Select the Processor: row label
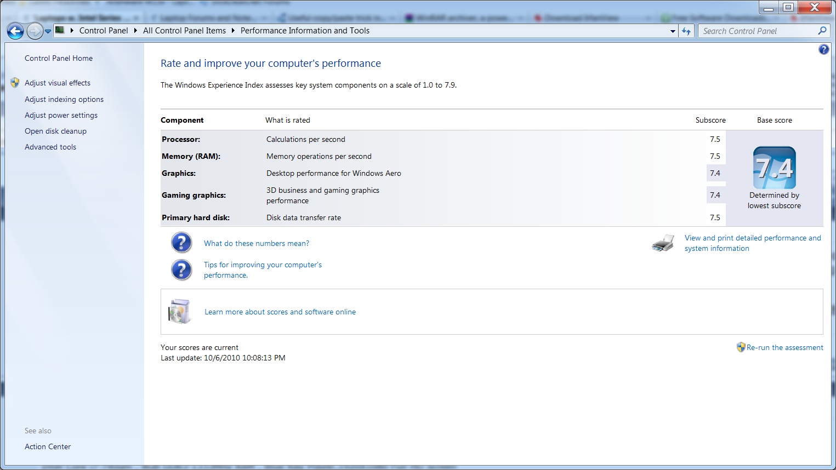 (x=181, y=139)
